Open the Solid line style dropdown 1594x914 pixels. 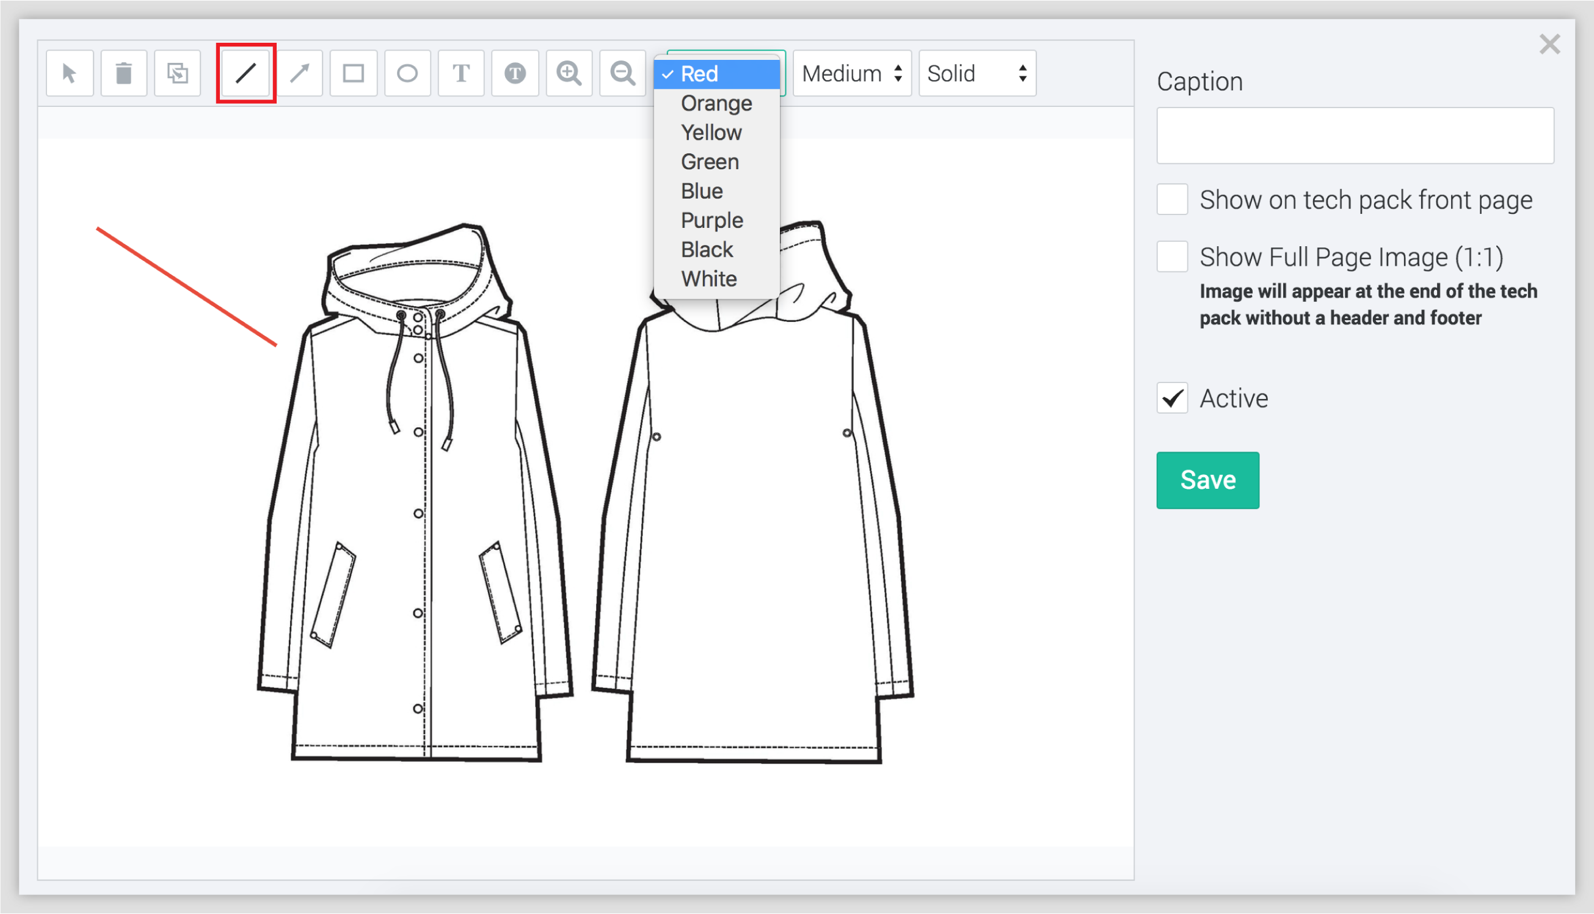point(977,73)
